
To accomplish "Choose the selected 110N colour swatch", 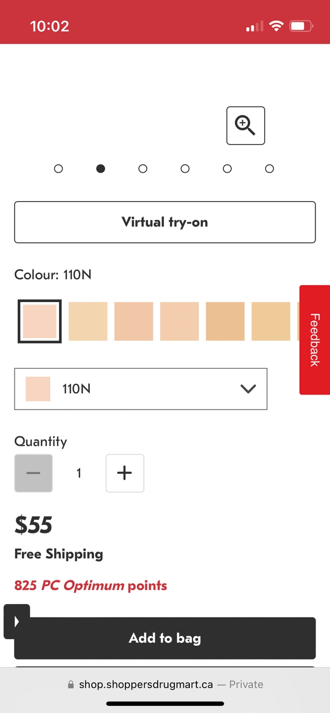I will (40, 321).
